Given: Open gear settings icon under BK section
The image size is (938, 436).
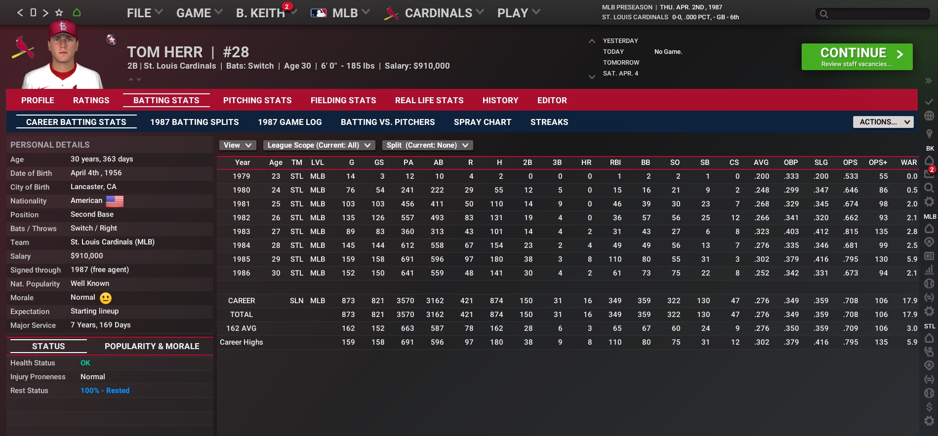Looking at the screenshot, I should [x=929, y=201].
